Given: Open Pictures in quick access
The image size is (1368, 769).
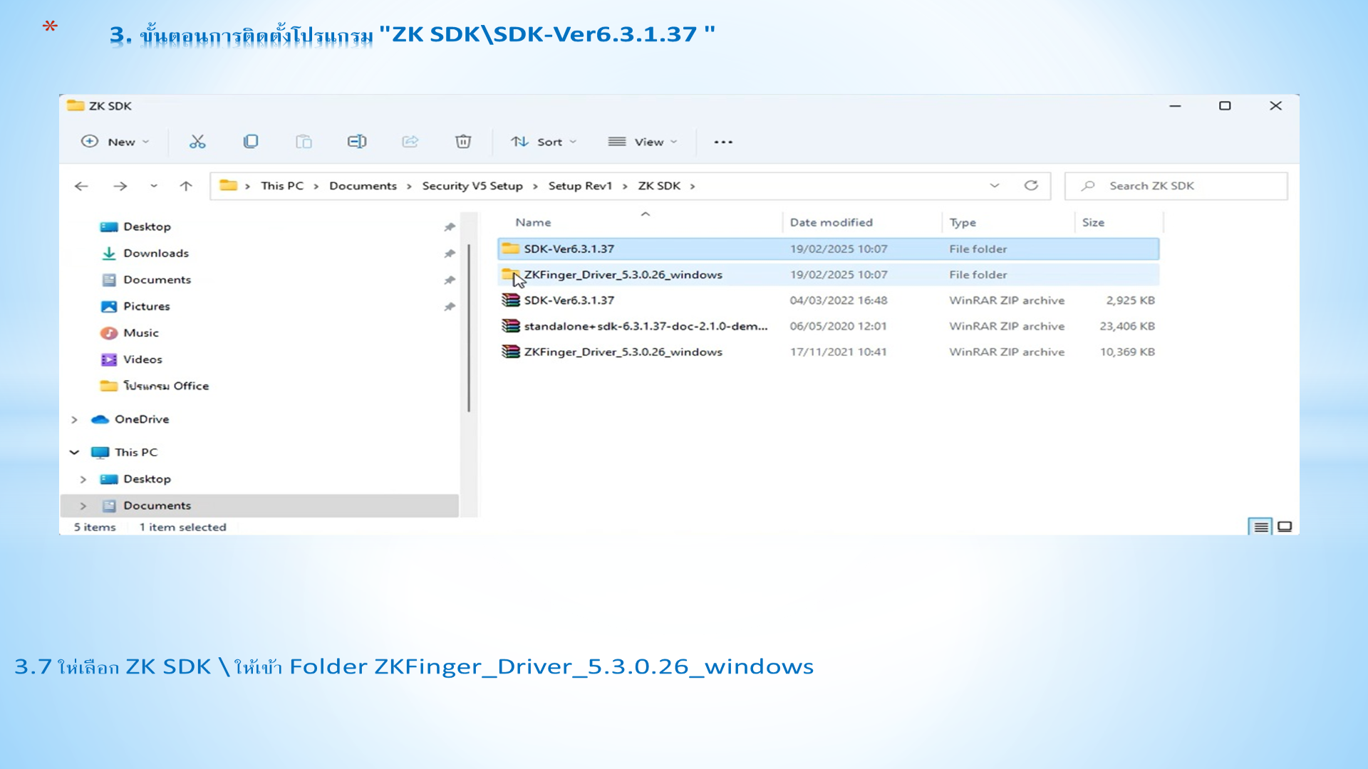Looking at the screenshot, I should (147, 306).
